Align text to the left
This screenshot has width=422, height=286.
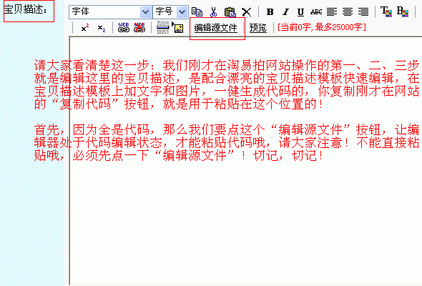tap(332, 12)
